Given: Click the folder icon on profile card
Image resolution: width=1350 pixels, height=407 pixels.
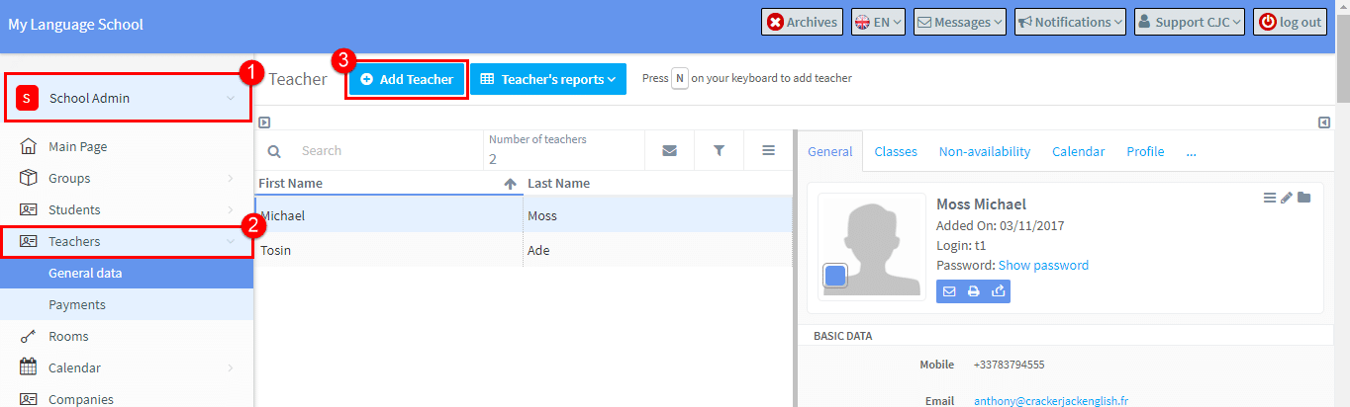Looking at the screenshot, I should pyautogui.click(x=1304, y=198).
